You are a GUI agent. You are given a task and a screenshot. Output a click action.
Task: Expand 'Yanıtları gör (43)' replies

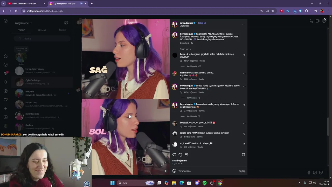click(x=194, y=66)
